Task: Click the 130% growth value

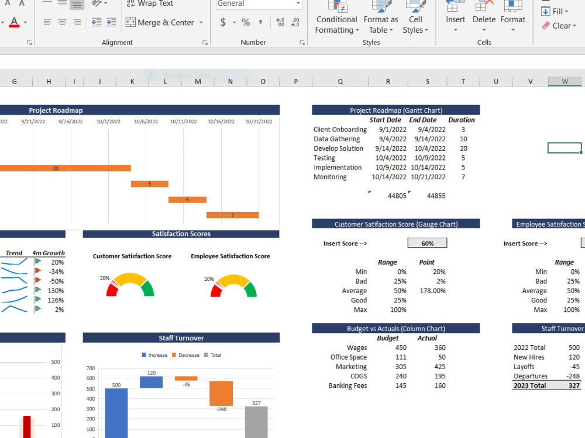Action: coord(56,290)
